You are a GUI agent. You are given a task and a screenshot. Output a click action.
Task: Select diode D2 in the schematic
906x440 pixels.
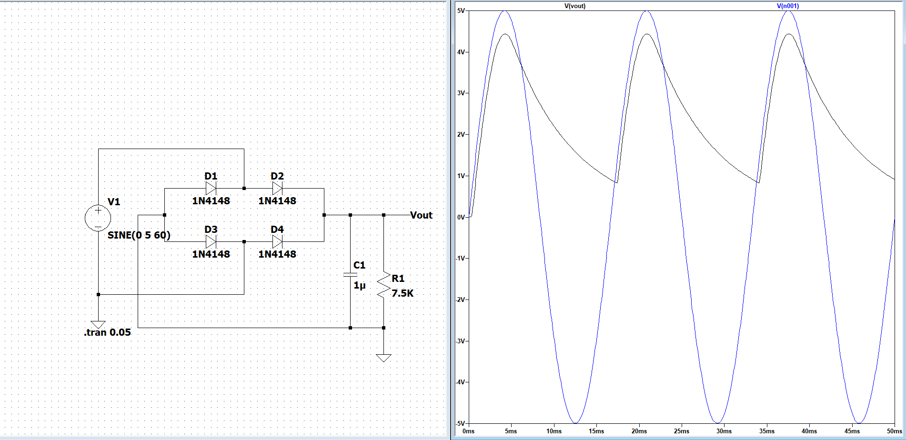276,188
